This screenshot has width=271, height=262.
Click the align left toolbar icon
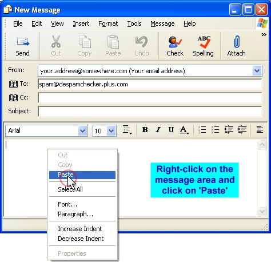260,130
